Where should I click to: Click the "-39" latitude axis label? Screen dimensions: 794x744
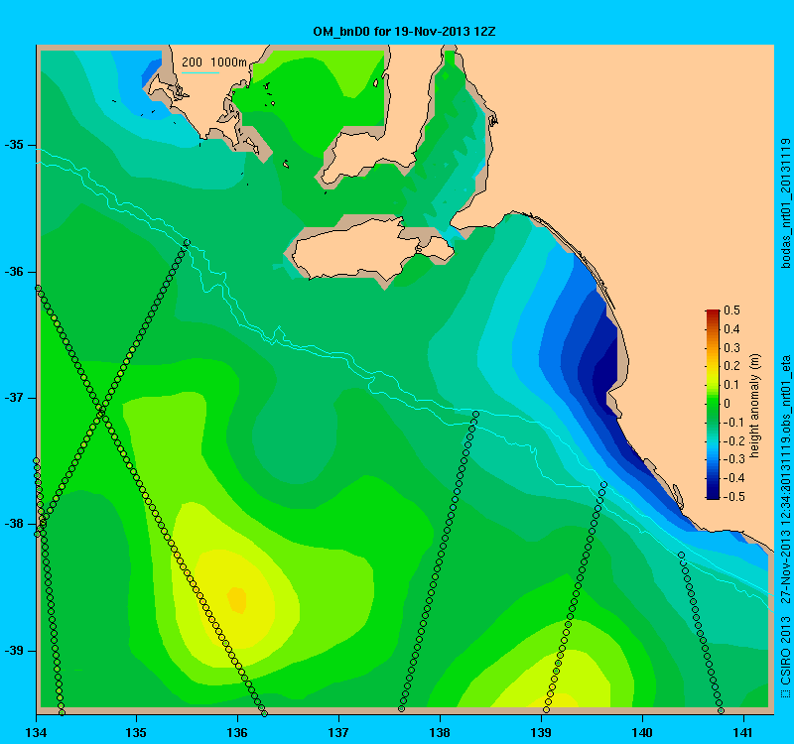14,651
